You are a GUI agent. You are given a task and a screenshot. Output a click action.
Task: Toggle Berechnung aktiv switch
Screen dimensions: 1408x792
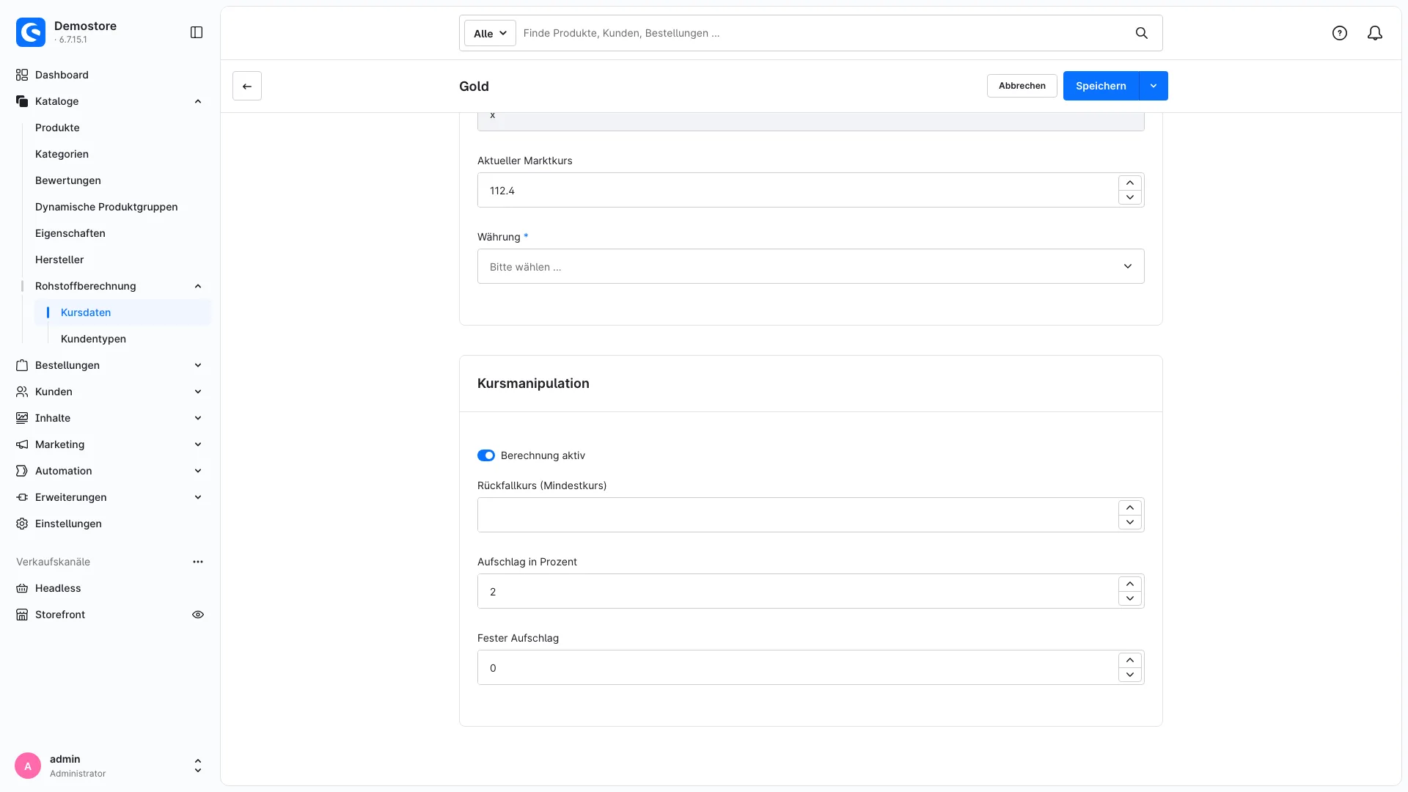pos(486,455)
